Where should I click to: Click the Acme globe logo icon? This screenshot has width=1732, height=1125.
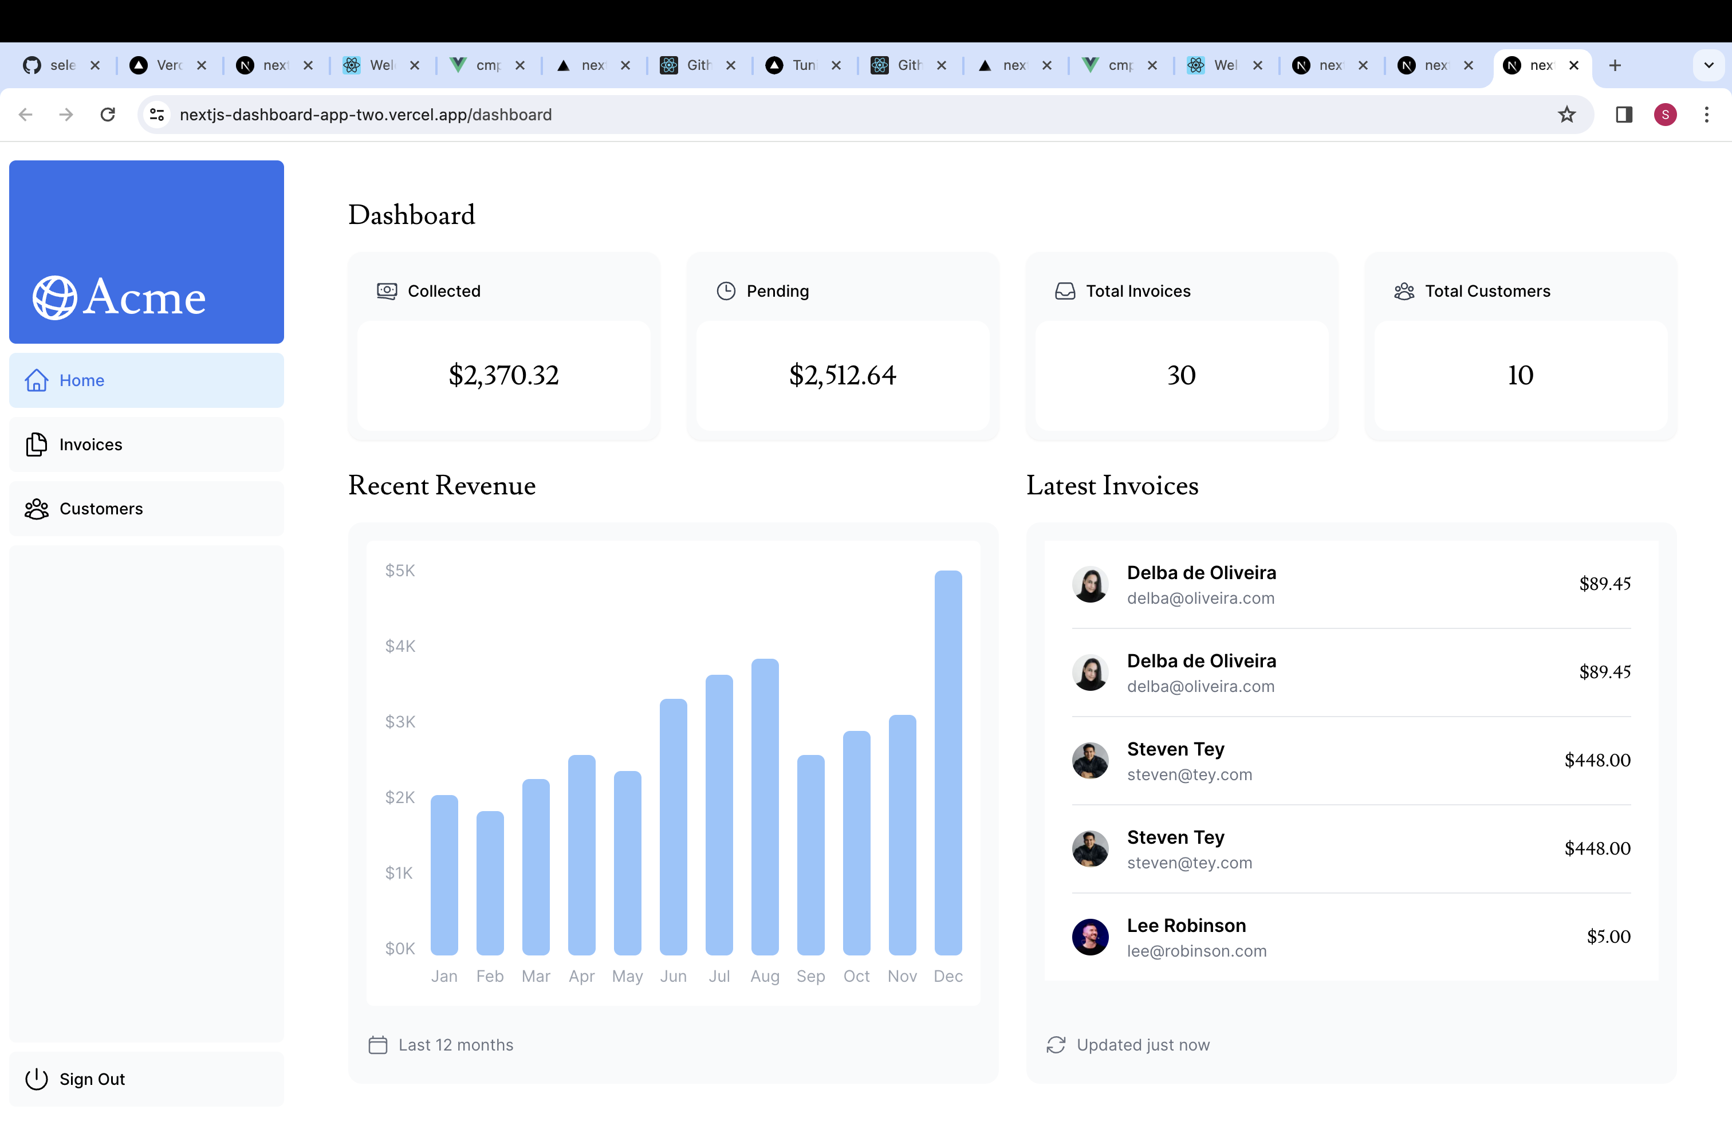click(x=54, y=298)
